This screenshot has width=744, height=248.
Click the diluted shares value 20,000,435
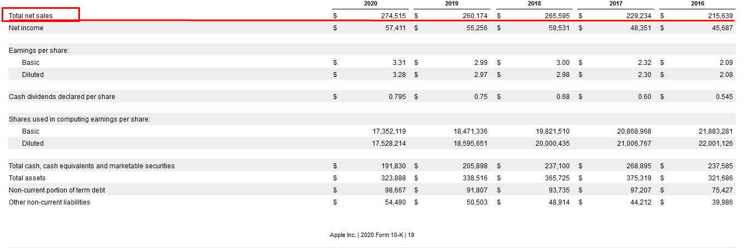click(553, 144)
